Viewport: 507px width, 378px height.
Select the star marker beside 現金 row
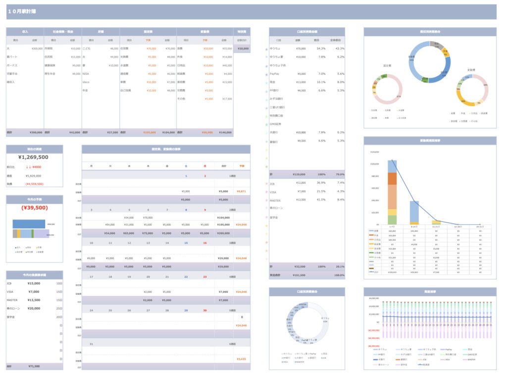tap(266, 83)
